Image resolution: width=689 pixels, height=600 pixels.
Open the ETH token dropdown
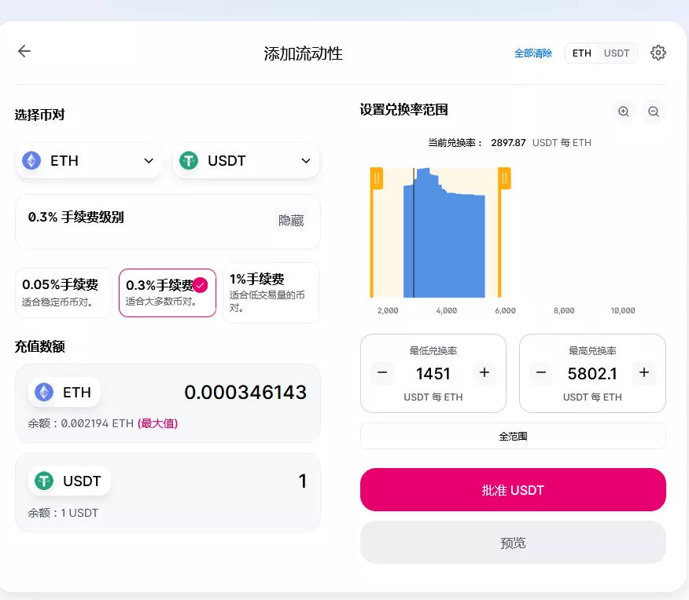tap(88, 160)
